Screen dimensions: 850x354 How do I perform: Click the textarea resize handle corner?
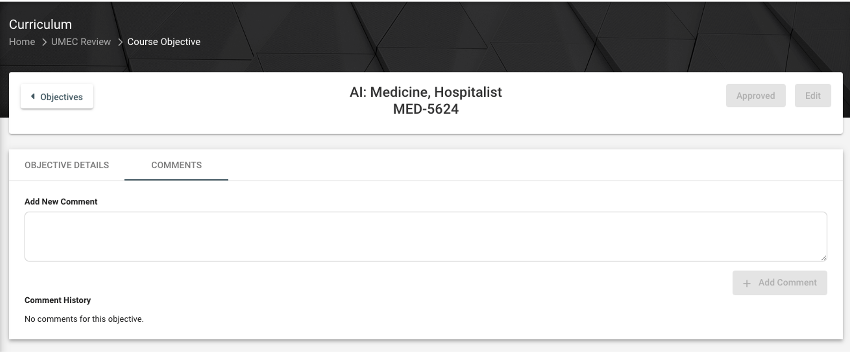pos(823,257)
